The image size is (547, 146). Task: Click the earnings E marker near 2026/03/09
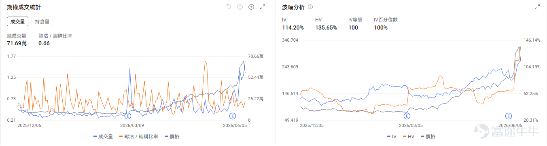pos(128,116)
